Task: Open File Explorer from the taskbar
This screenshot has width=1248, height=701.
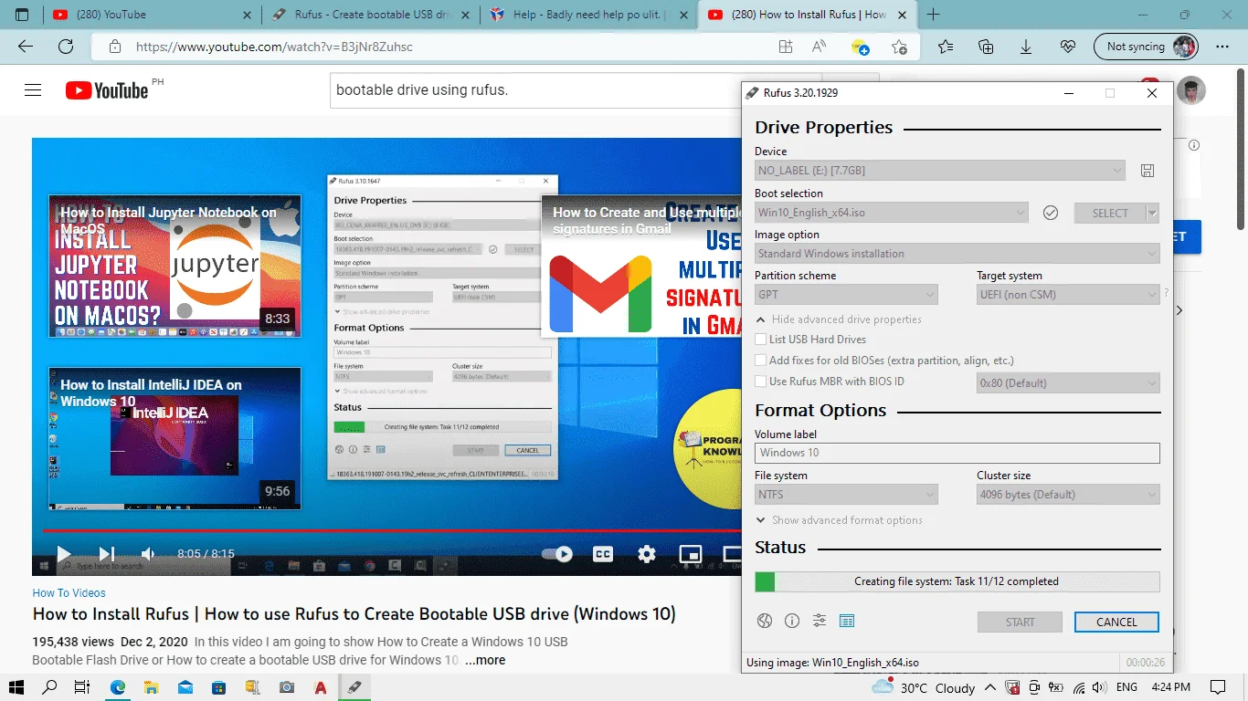Action: [152, 687]
